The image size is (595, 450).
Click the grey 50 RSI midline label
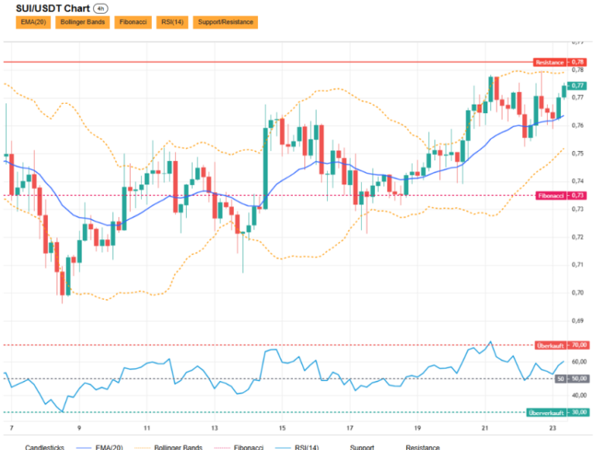point(572,379)
